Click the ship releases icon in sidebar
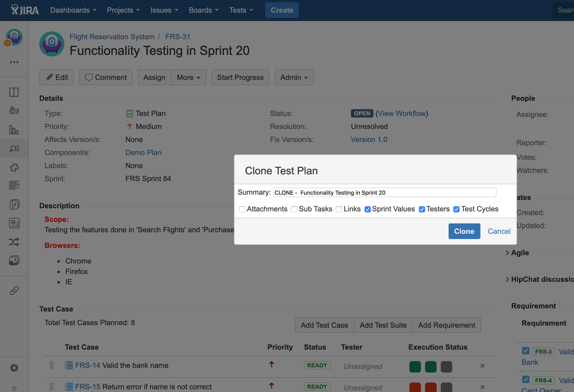The width and height of the screenshot is (574, 392). pyautogui.click(x=14, y=111)
